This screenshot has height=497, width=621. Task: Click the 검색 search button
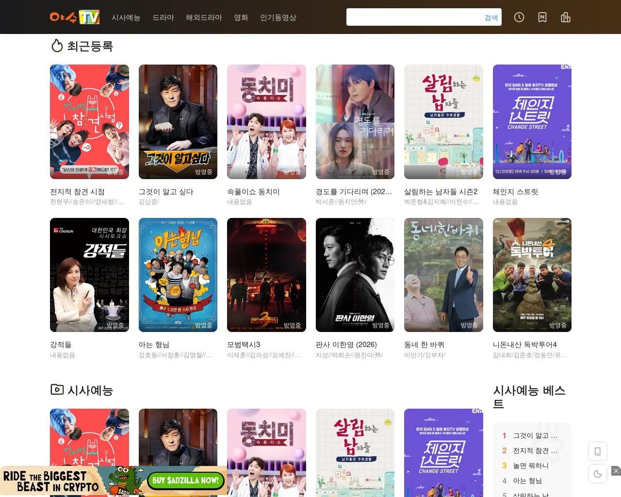coord(491,17)
